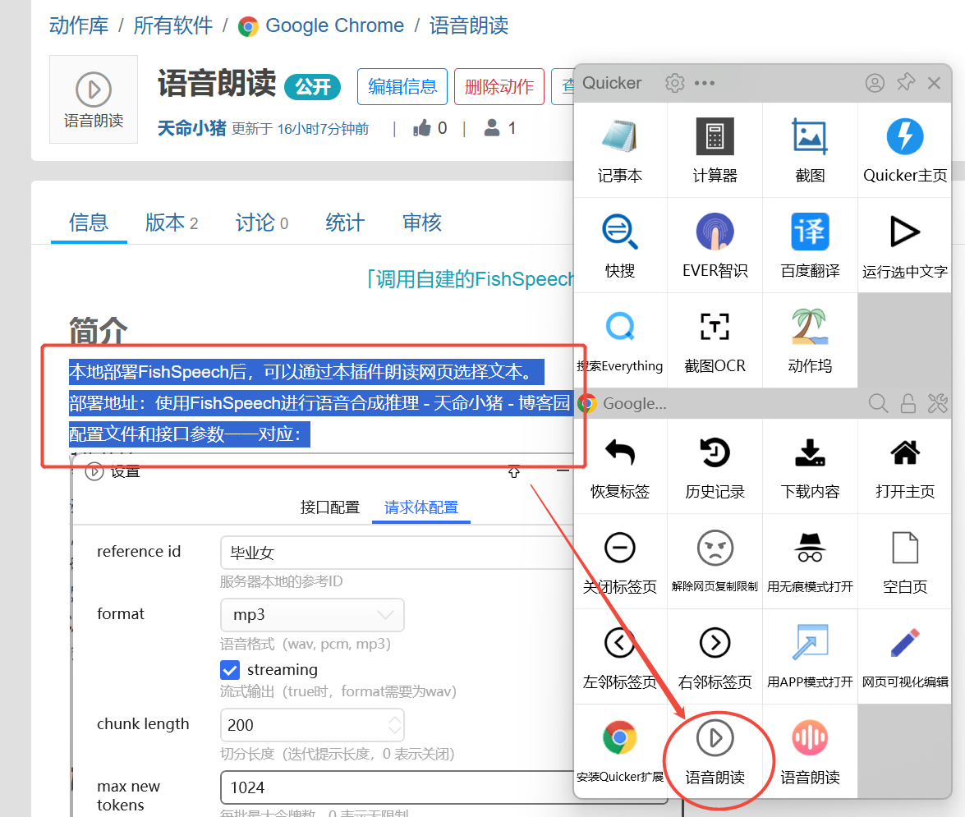
Task: Run 解除网页复制限制 action
Action: [715, 562]
